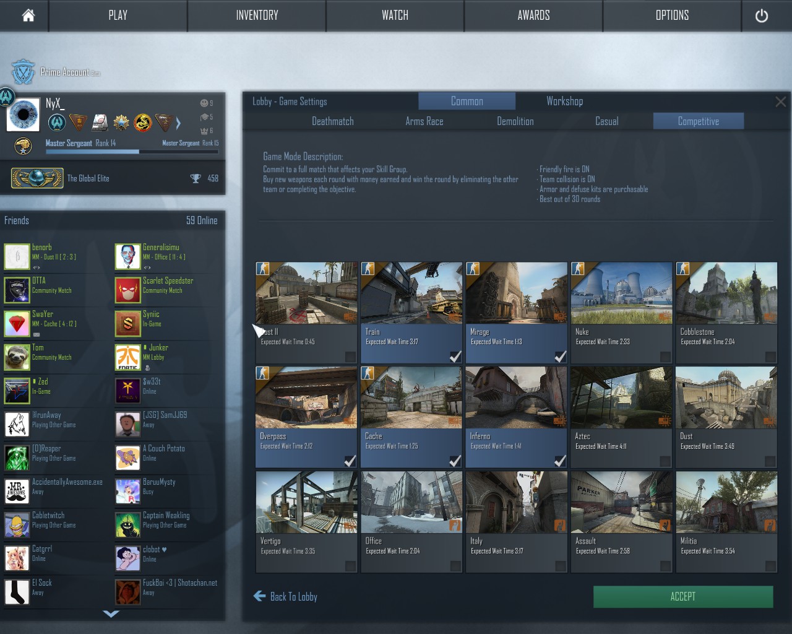Click The Global Elite rank badge
This screenshot has width=792, height=634.
37,178
